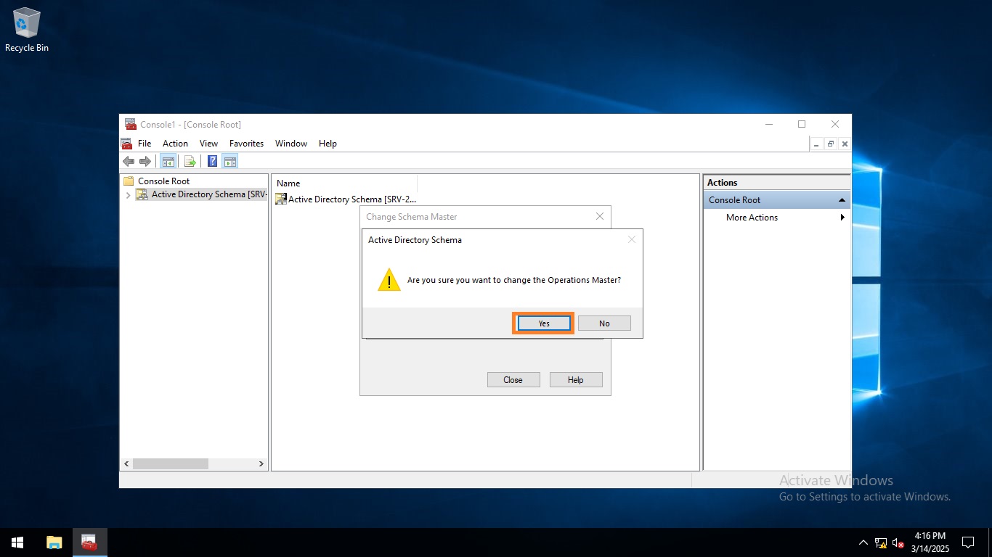Open the File menu
Image resolution: width=992 pixels, height=557 pixels.
click(145, 144)
